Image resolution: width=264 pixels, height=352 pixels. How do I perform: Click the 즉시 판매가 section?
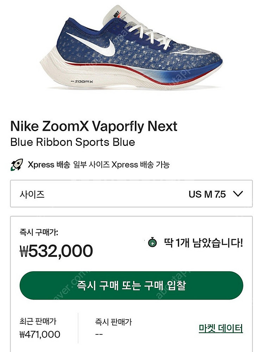pyautogui.click(x=113, y=328)
